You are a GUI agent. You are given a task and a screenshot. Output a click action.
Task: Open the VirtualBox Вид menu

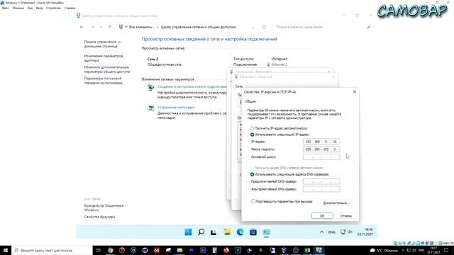tap(30, 8)
